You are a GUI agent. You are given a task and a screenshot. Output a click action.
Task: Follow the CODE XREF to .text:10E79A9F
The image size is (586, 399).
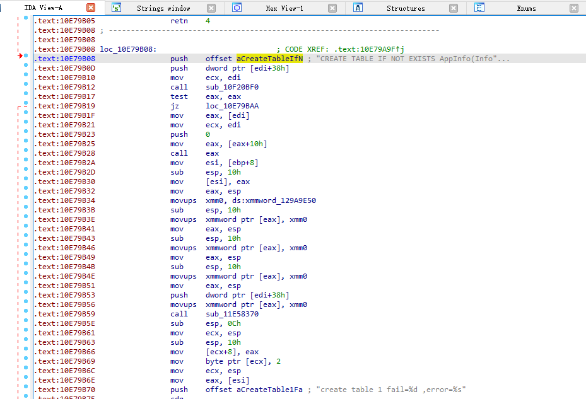click(x=372, y=49)
